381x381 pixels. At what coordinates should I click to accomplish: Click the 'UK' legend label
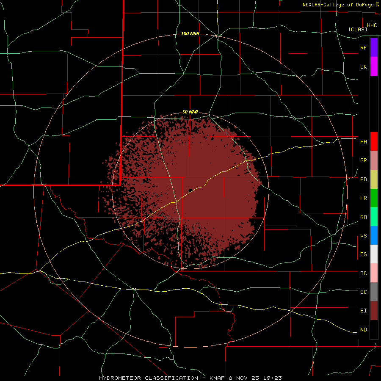(363, 66)
